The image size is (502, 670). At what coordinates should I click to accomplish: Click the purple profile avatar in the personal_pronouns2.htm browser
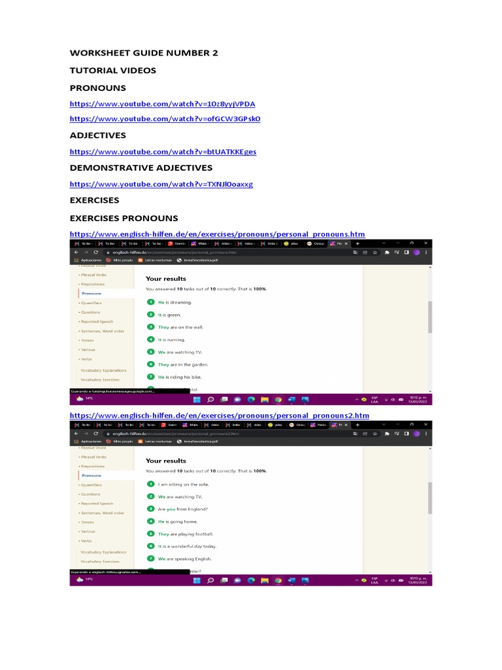[416, 434]
